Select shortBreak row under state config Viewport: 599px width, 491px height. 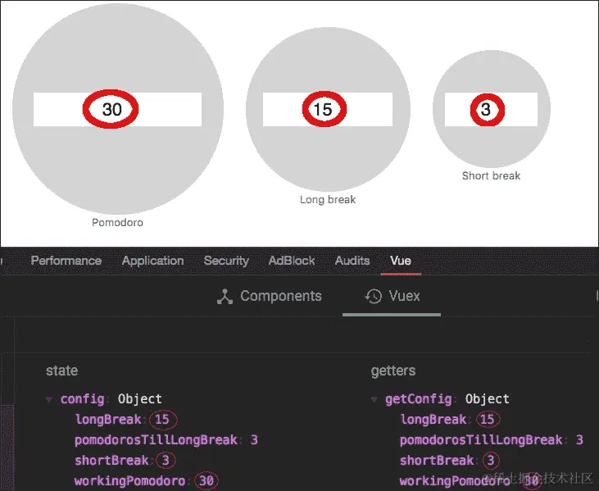pos(125,460)
